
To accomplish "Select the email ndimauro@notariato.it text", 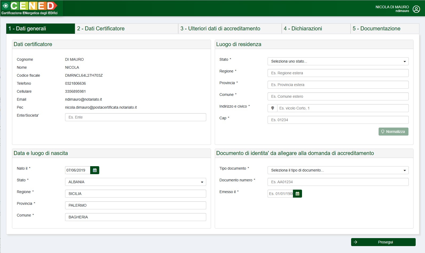I will click(x=84, y=99).
